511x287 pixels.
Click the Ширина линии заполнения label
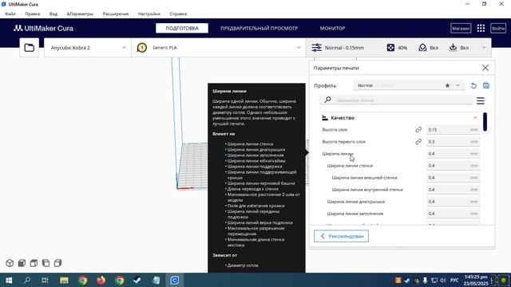click(355, 214)
